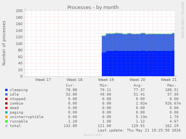Click total minimum value 121.00

pyautogui.click(x=104, y=126)
